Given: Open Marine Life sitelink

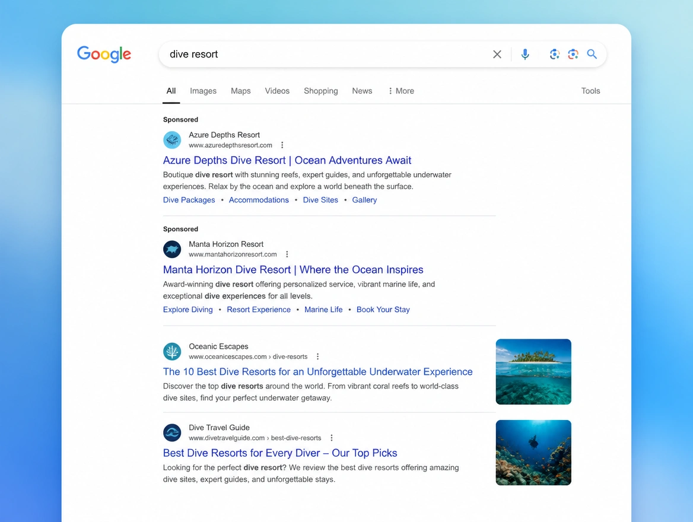Looking at the screenshot, I should pyautogui.click(x=323, y=310).
